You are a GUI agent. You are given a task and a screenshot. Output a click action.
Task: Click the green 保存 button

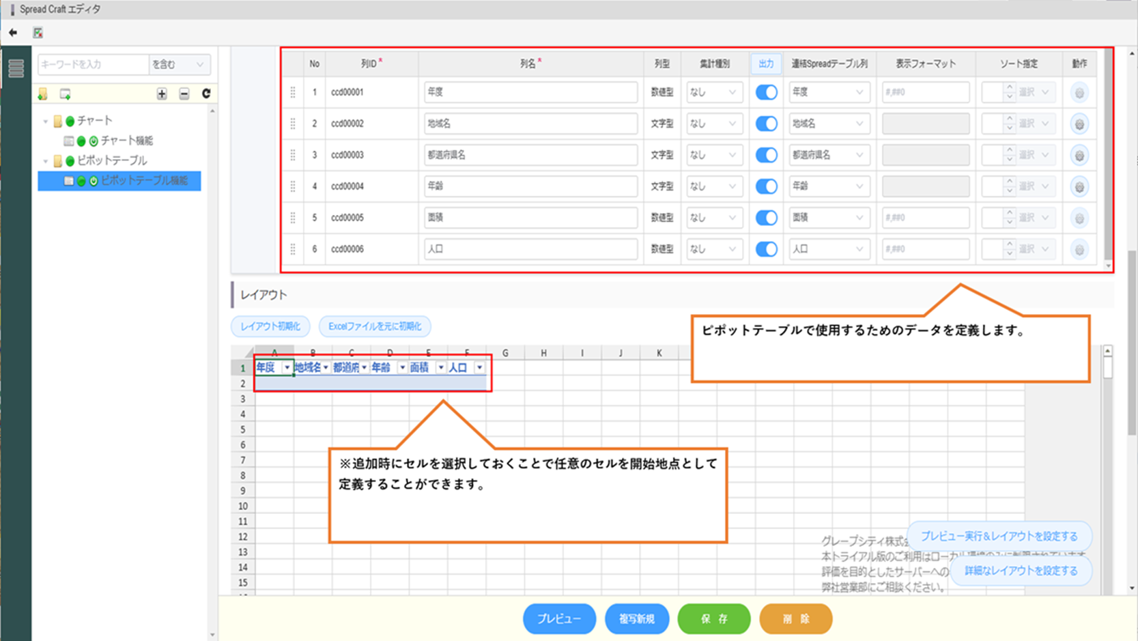click(713, 618)
